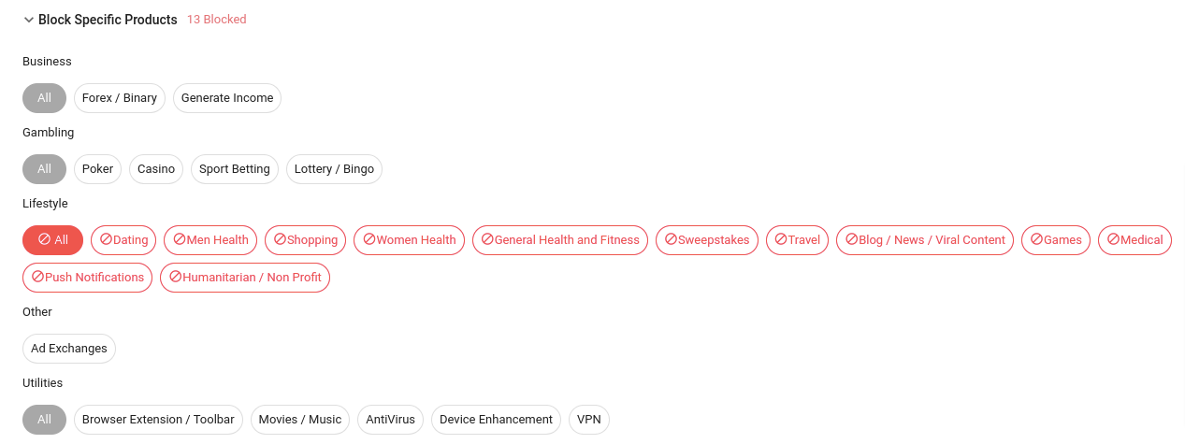Click the blocked icon on Men Health

coord(180,239)
